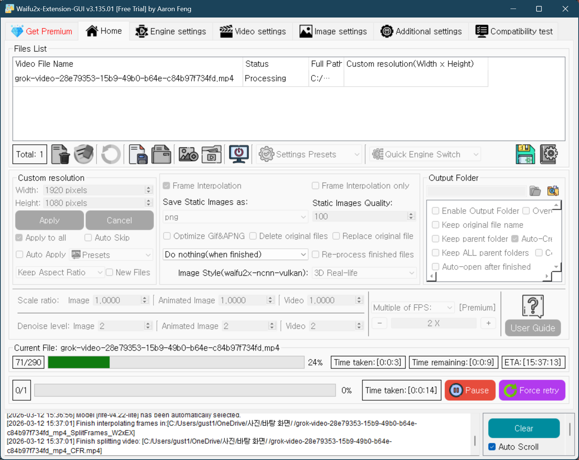
Task: Click the Pause button
Action: coord(470,390)
